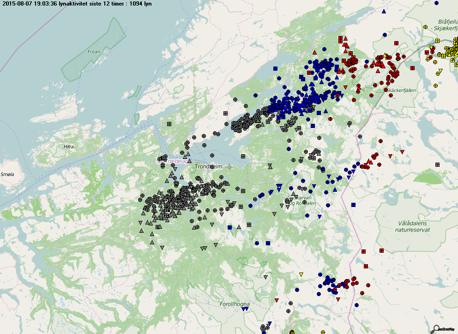Click the lynaktivitet timestamp header text
The image size is (458, 334).
76,4
